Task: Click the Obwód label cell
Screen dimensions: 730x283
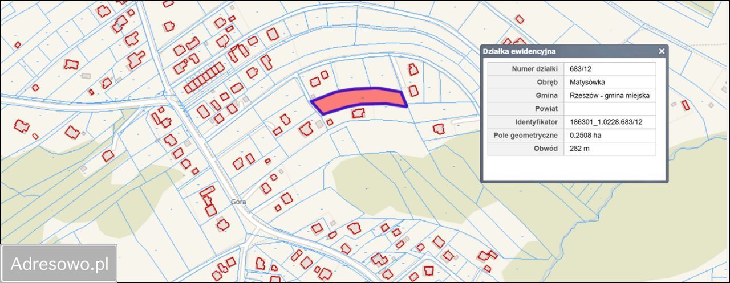Action: pos(526,149)
